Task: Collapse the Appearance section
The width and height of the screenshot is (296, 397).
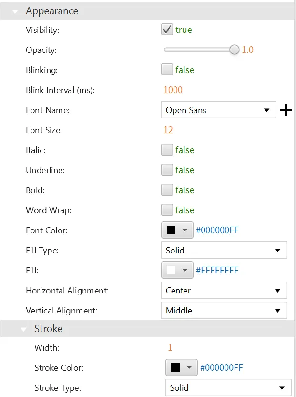Action: pos(15,11)
